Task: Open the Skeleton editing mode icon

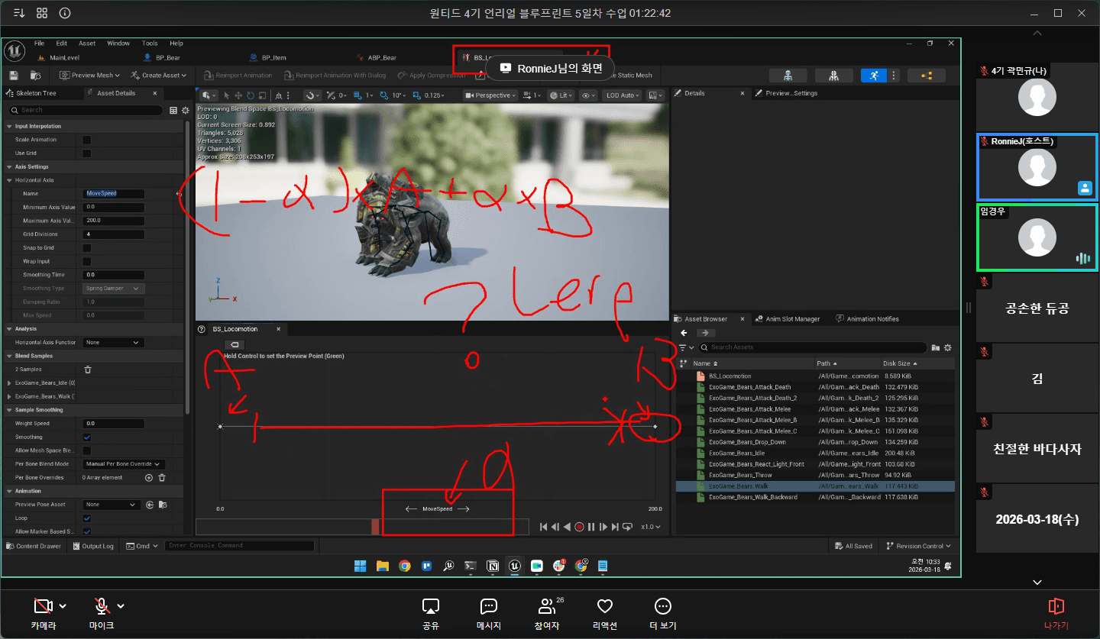Action: tap(790, 75)
